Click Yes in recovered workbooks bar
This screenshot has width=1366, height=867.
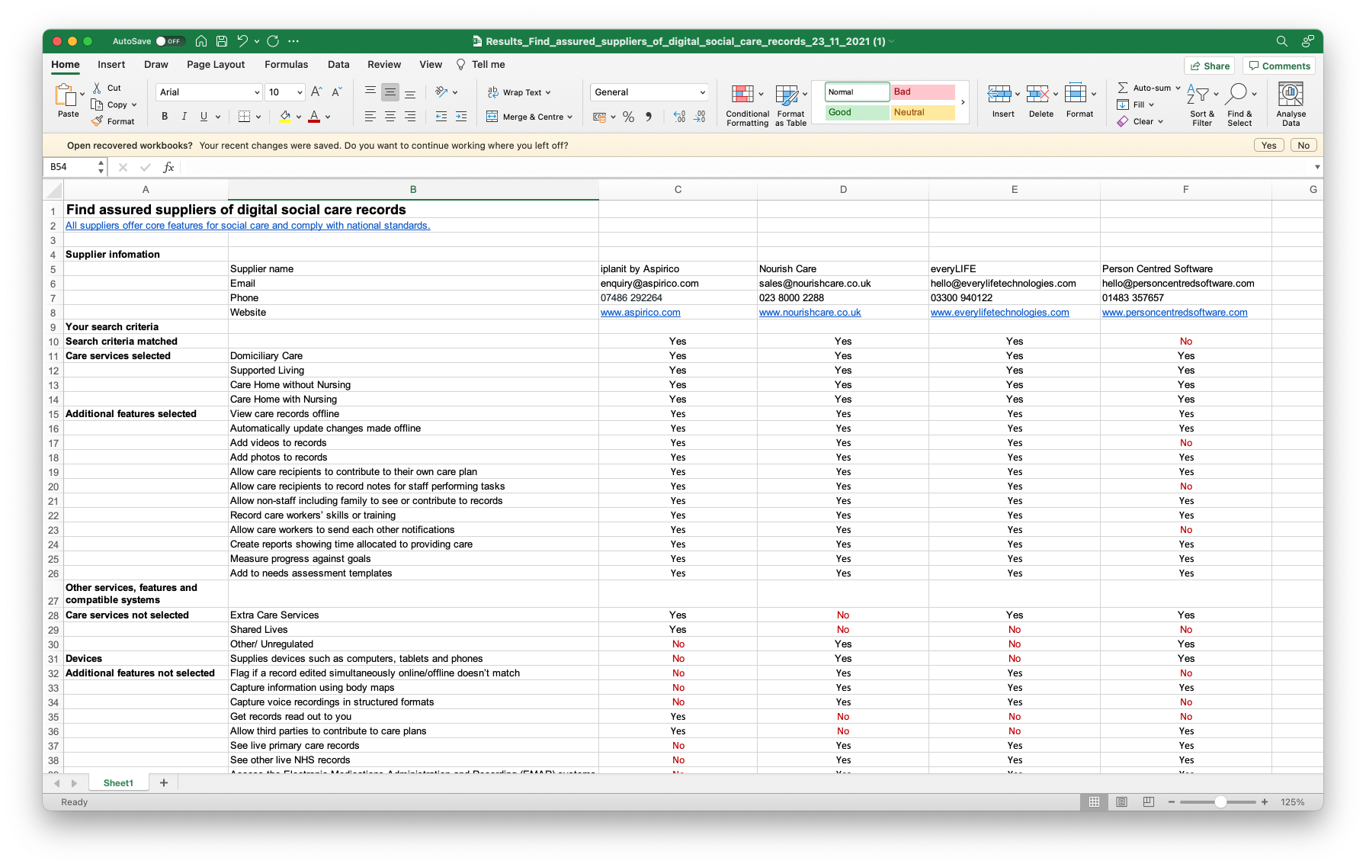point(1269,146)
